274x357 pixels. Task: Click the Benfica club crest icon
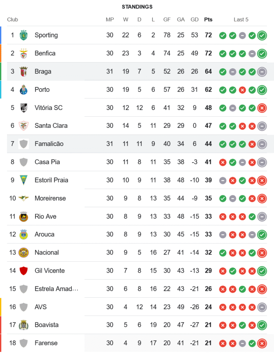coord(24,53)
